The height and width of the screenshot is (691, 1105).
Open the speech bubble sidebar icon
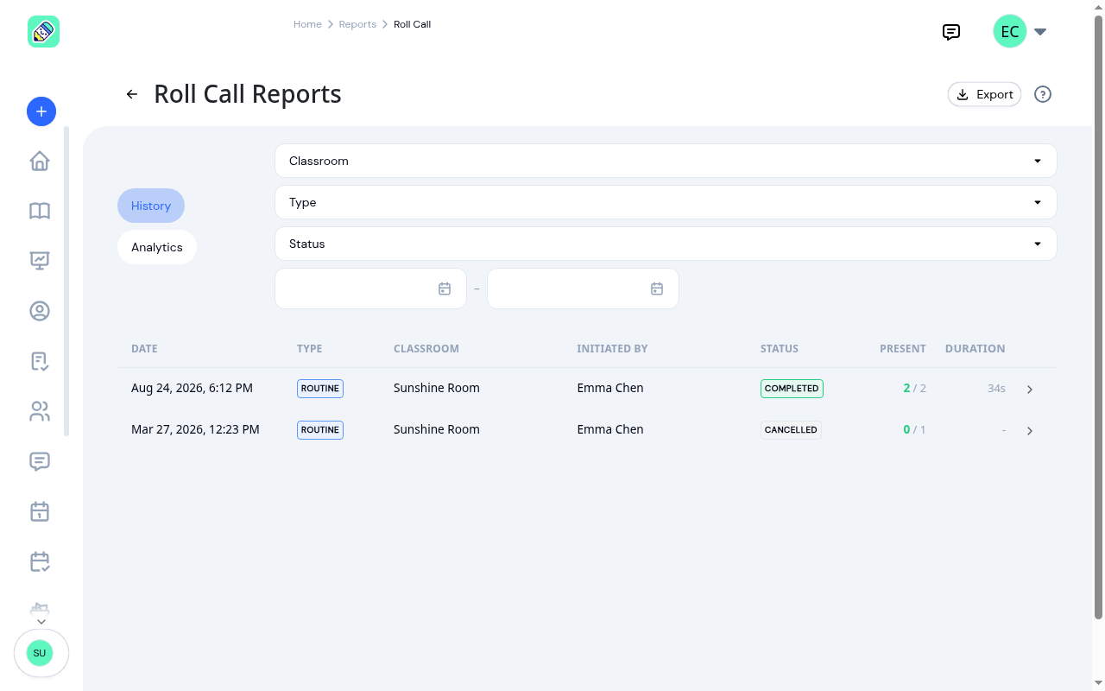point(40,461)
